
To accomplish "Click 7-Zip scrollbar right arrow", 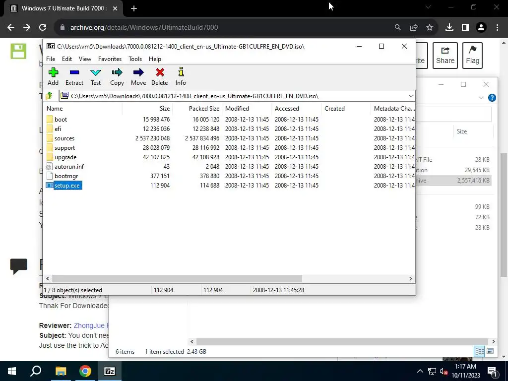I will [x=410, y=279].
